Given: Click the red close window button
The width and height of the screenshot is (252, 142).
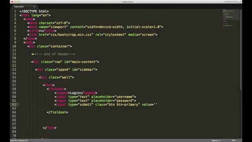Looking at the screenshot, I should [12, 2].
